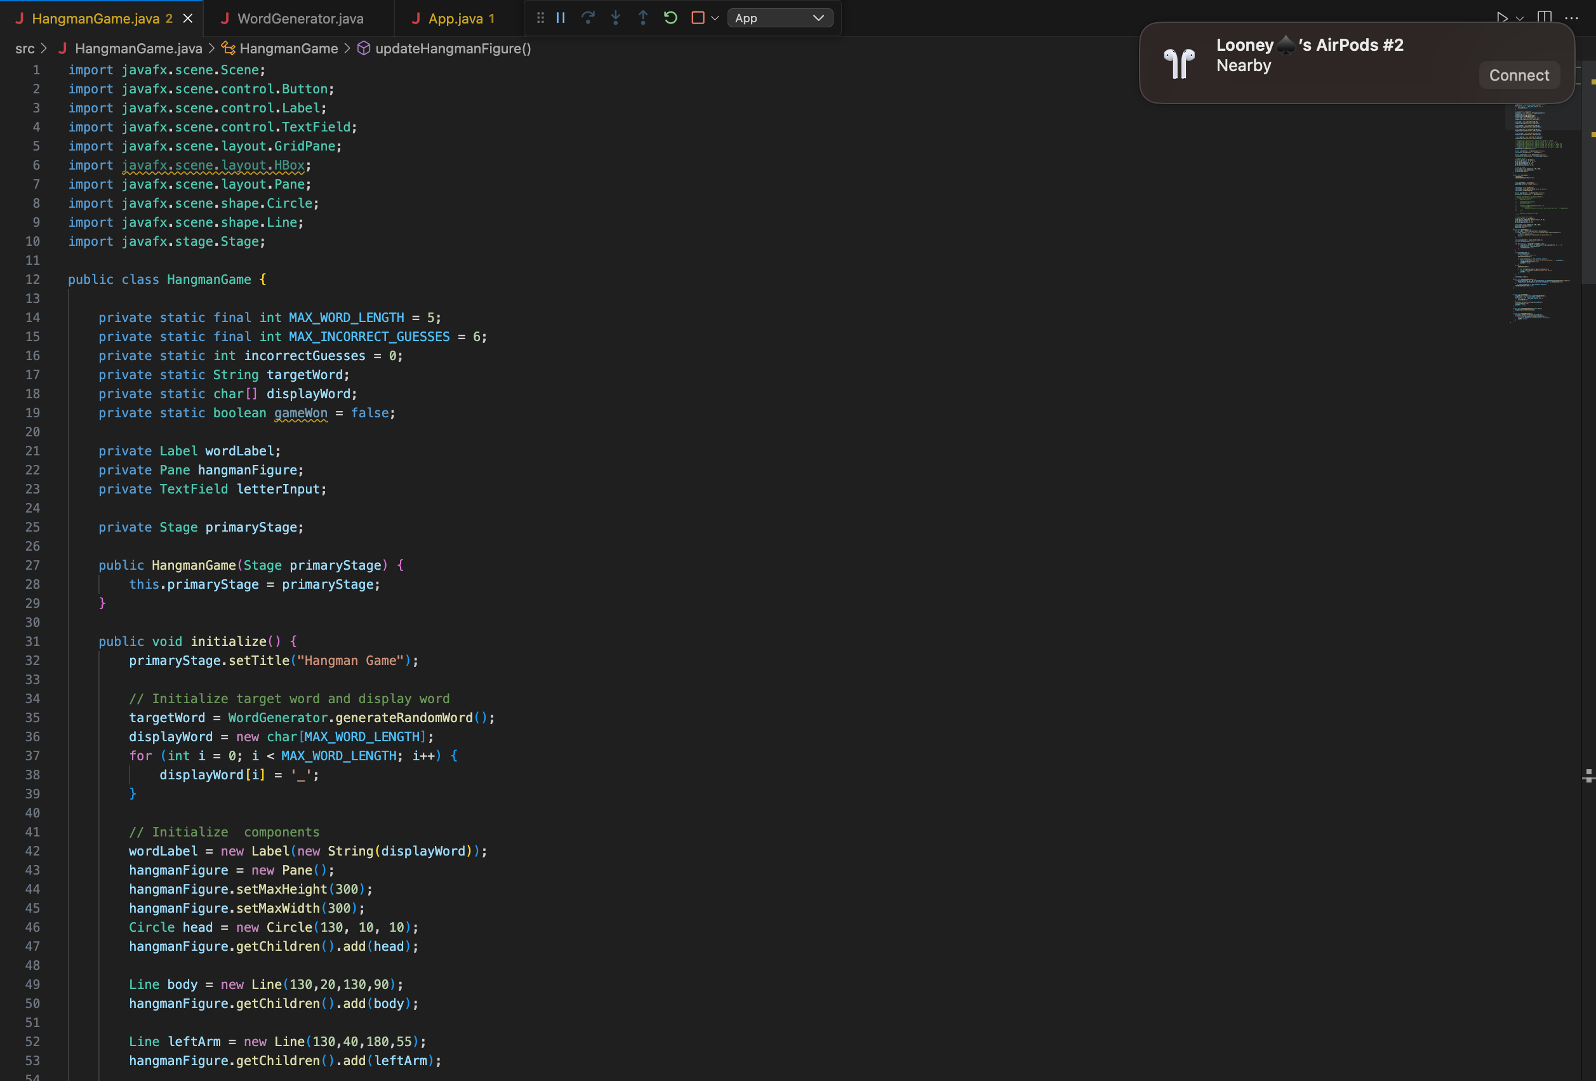Click the Step Out debug icon
Viewport: 1596px width, 1081px height.
click(x=643, y=18)
